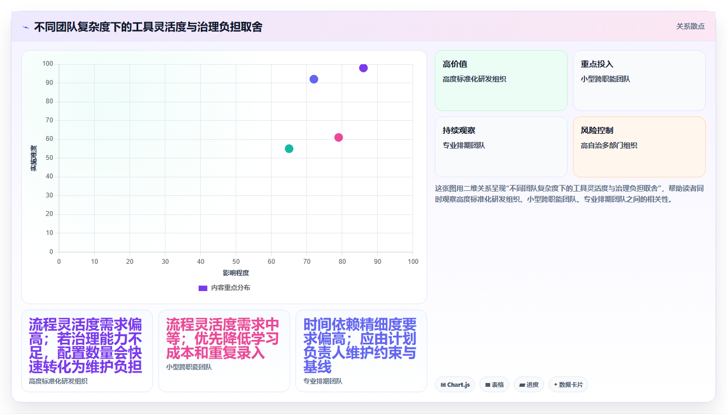Click the 进度 tag chip
The height and width of the screenshot is (414, 727).
(x=529, y=385)
